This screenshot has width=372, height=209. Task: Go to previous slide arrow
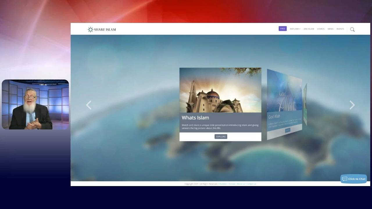pyautogui.click(x=89, y=105)
